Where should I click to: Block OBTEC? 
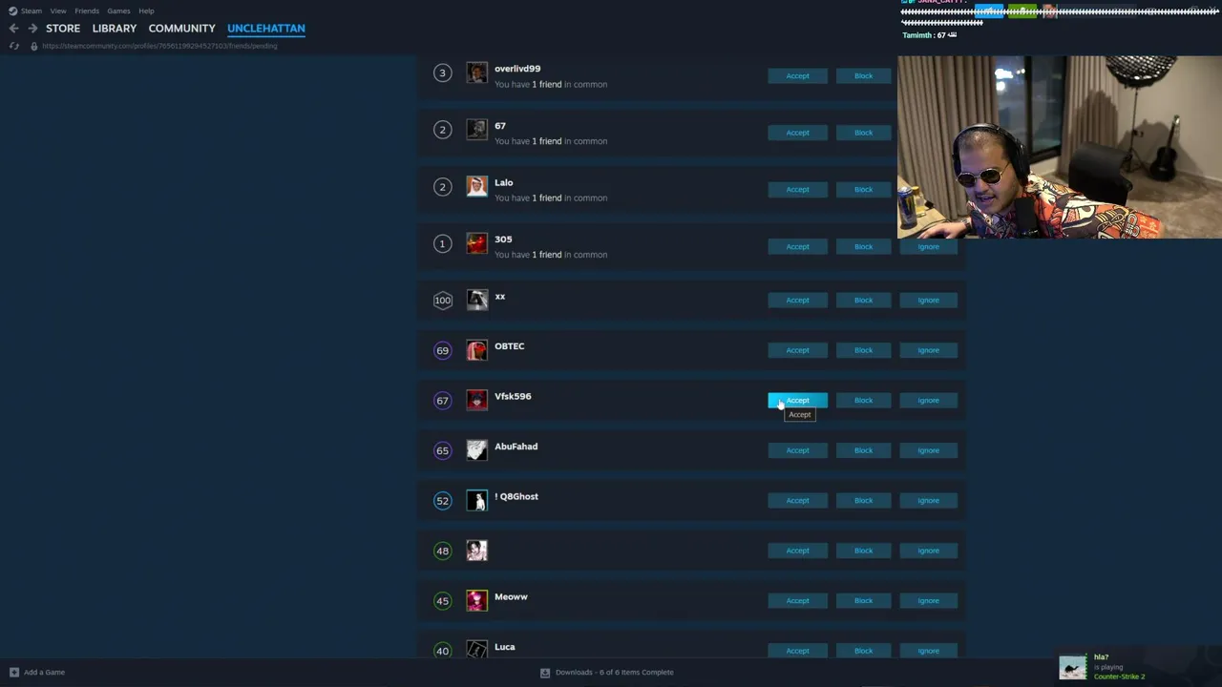[863, 350]
